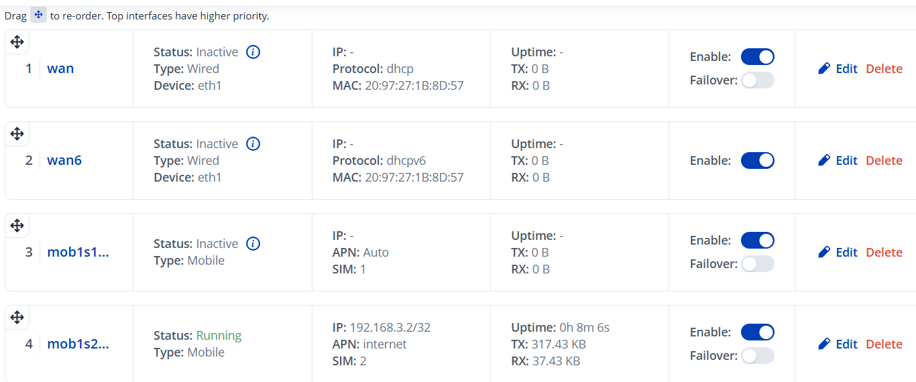Switch on Failover for mob1s2 interface
This screenshot has height=382, width=916.
[757, 356]
